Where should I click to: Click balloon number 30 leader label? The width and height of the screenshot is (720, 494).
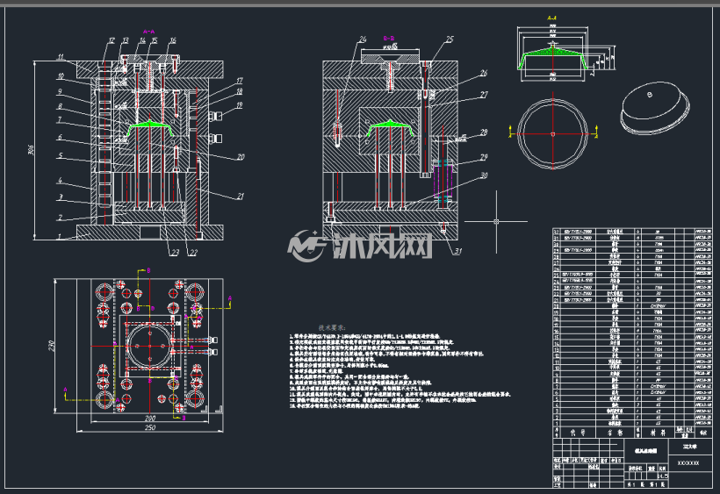point(484,175)
